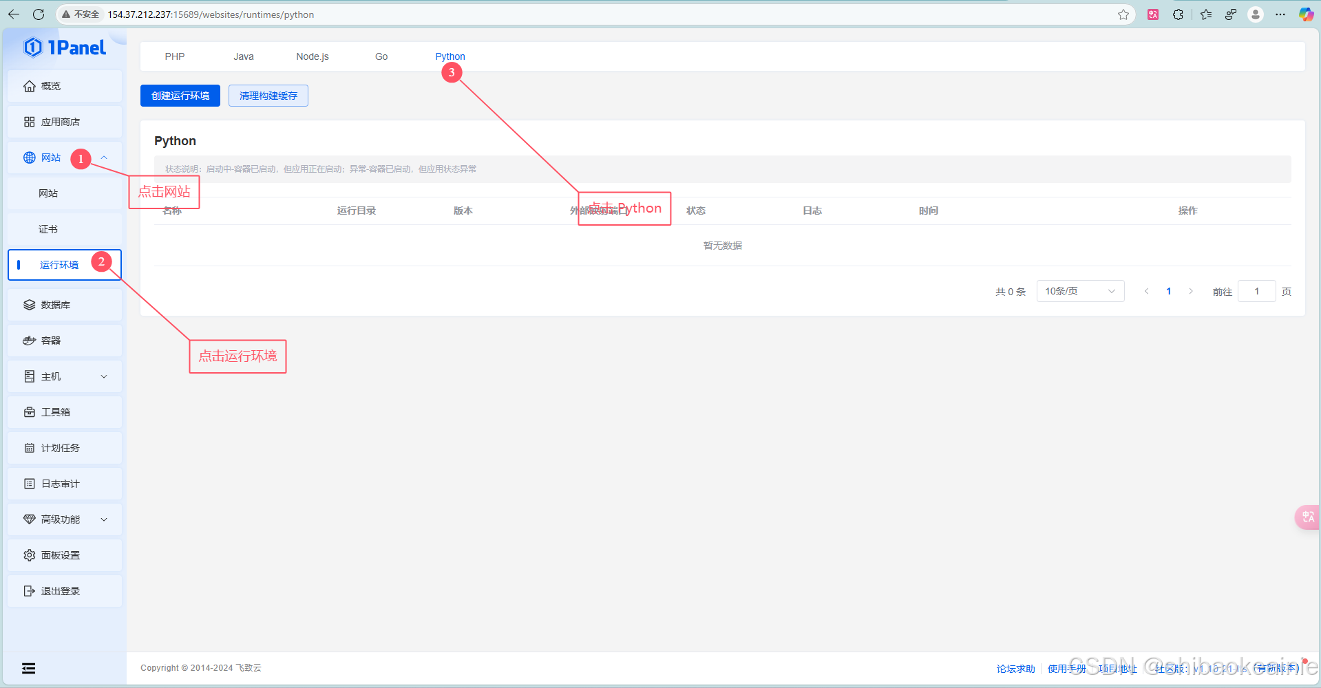Click the 清理构建缓存 button
The image size is (1321, 688).
click(268, 96)
